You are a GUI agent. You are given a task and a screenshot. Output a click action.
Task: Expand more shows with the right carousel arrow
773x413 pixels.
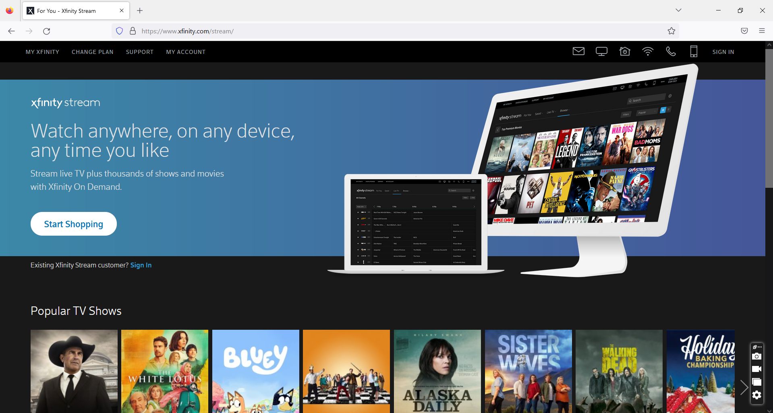tap(744, 387)
